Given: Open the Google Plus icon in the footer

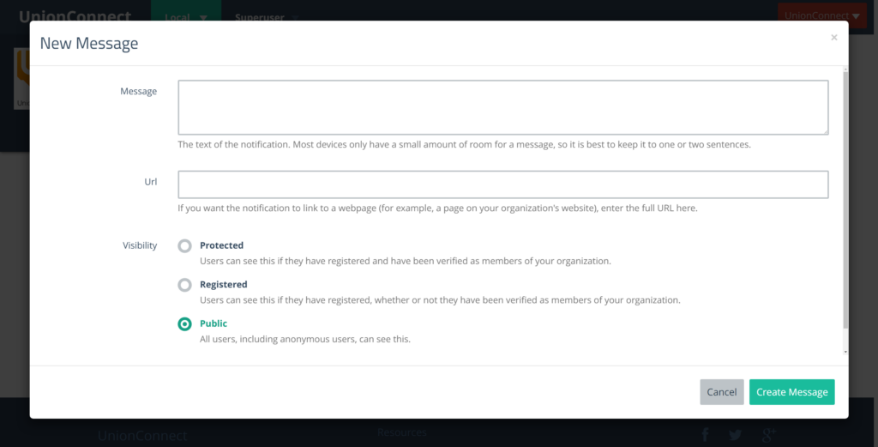Looking at the screenshot, I should (x=769, y=434).
